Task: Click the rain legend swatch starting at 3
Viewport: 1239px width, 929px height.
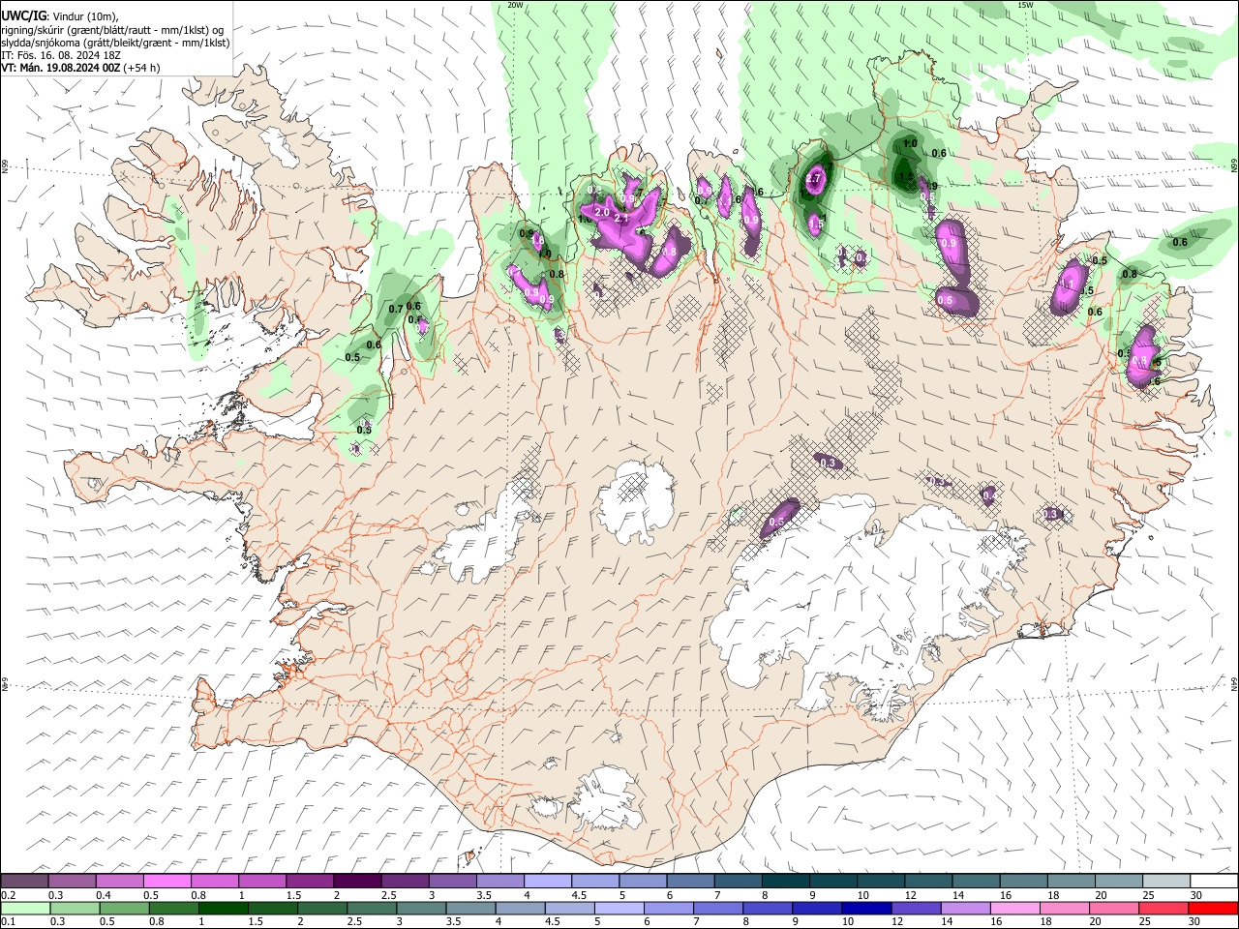Action: pyautogui.click(x=420, y=908)
